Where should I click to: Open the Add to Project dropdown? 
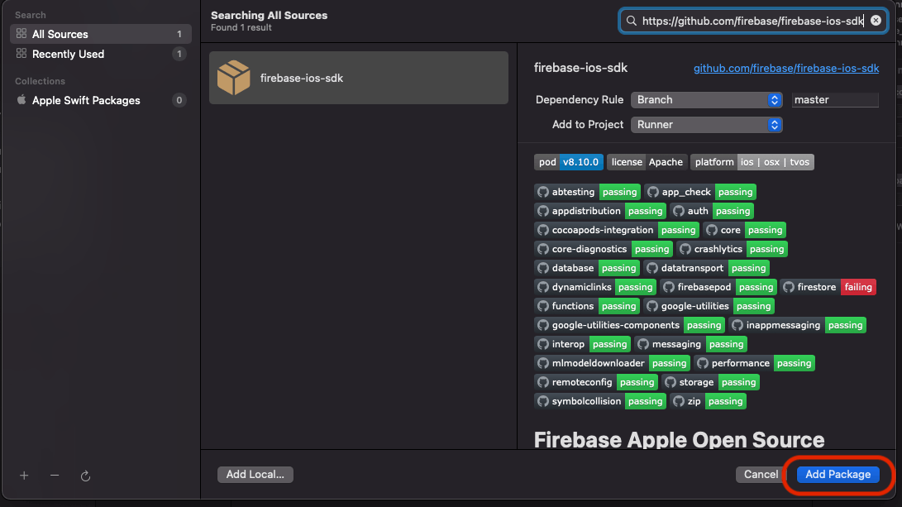(x=706, y=124)
